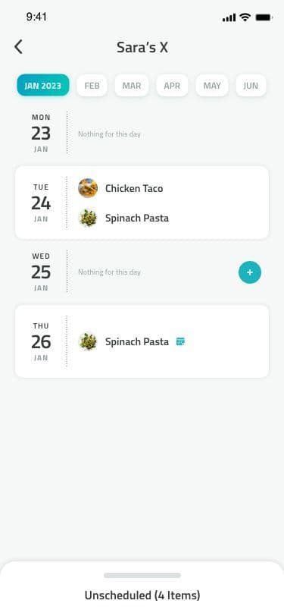
Task: Expand the Unscheduled (4 Items) sheet
Action: (142, 596)
